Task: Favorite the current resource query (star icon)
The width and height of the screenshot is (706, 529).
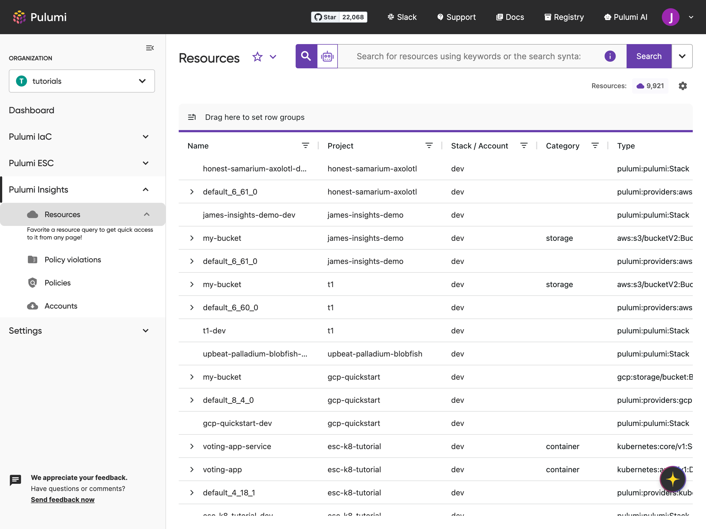Action: (x=257, y=57)
